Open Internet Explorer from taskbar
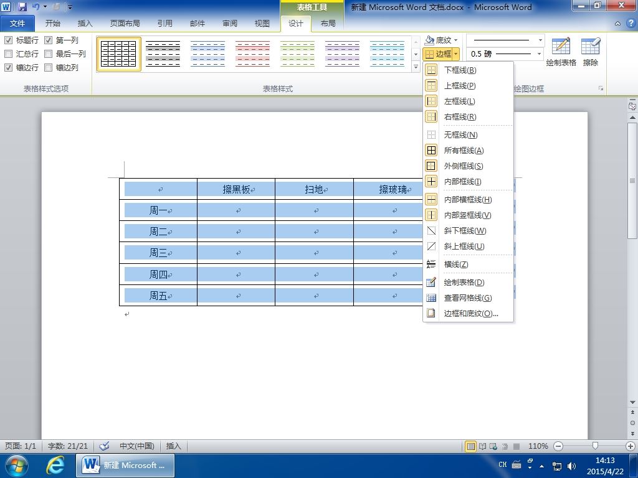 coord(55,465)
